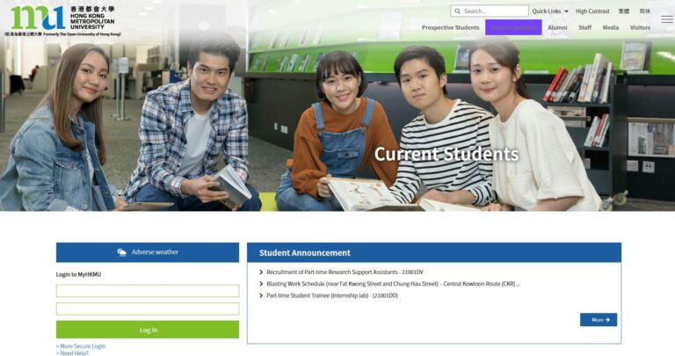Click the MyHKMU password field
This screenshot has width=675, height=356.
148,309
